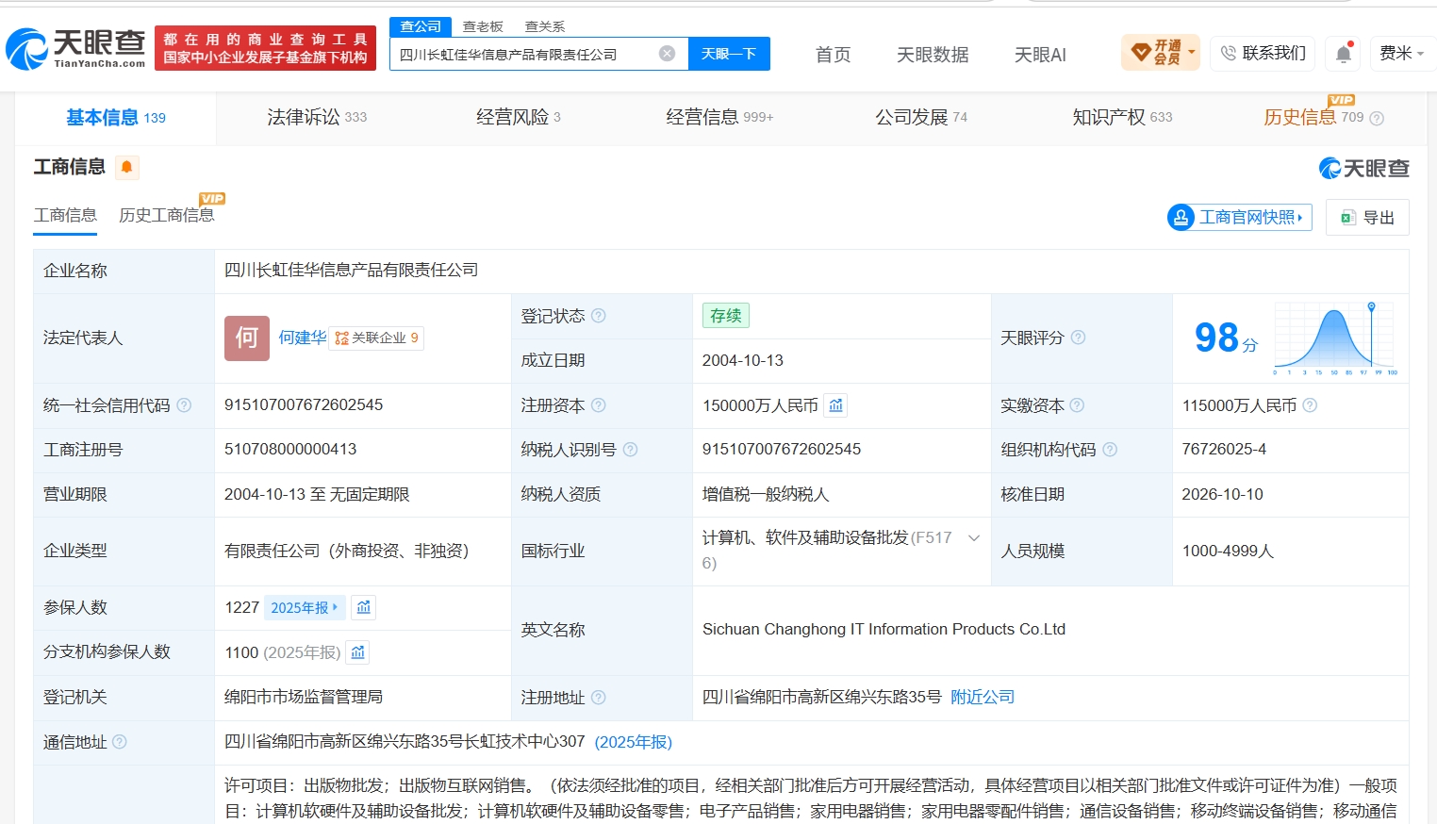Click help icon beside 注册地址

coord(599,698)
